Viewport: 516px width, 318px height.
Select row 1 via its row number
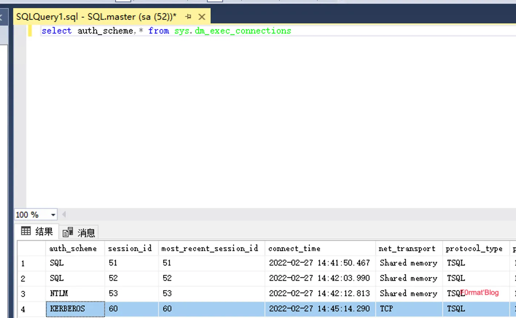[23, 263]
